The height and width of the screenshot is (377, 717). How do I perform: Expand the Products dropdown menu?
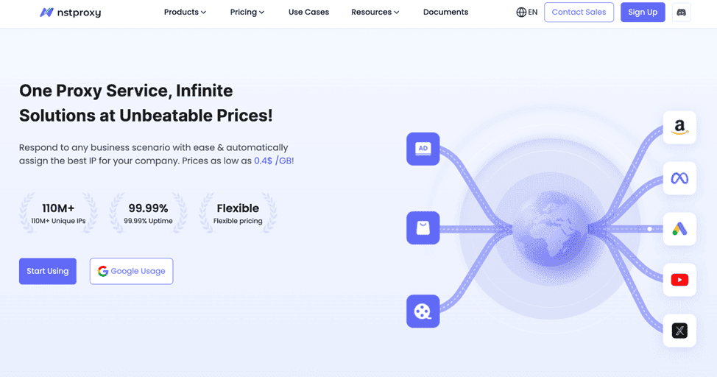click(185, 13)
